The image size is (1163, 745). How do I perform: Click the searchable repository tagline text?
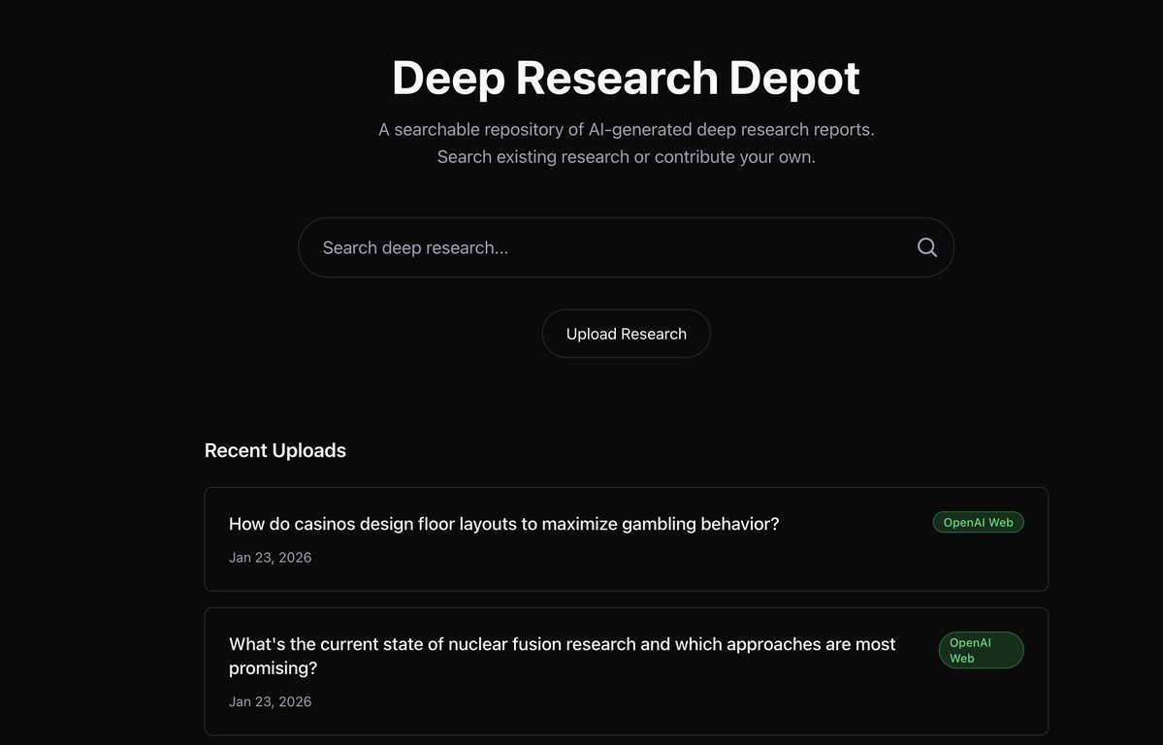coord(626,129)
